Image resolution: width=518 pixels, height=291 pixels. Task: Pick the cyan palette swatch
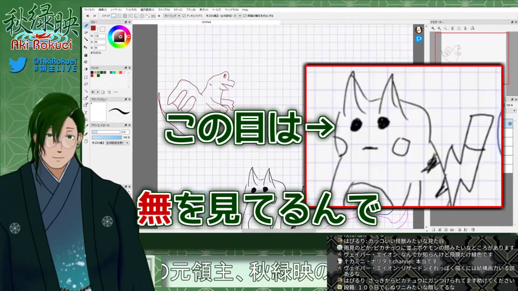tap(114, 72)
